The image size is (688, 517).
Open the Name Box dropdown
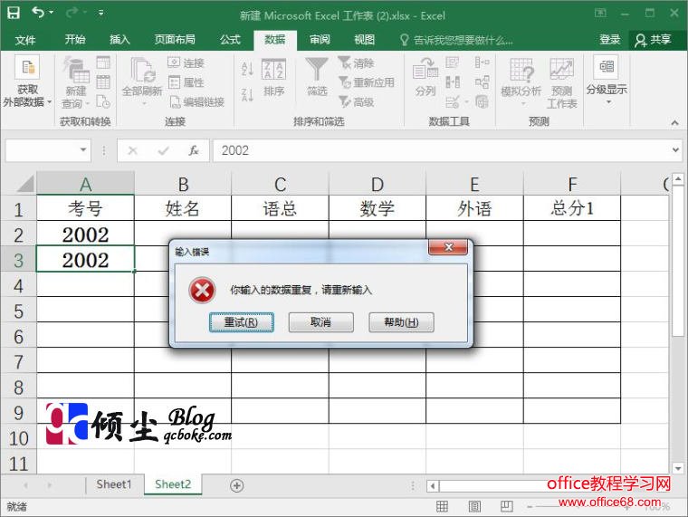[83, 150]
